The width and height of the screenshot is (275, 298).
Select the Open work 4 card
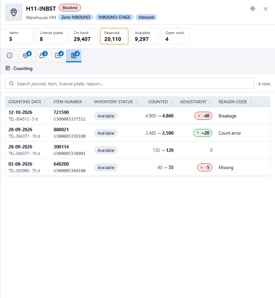click(x=175, y=36)
